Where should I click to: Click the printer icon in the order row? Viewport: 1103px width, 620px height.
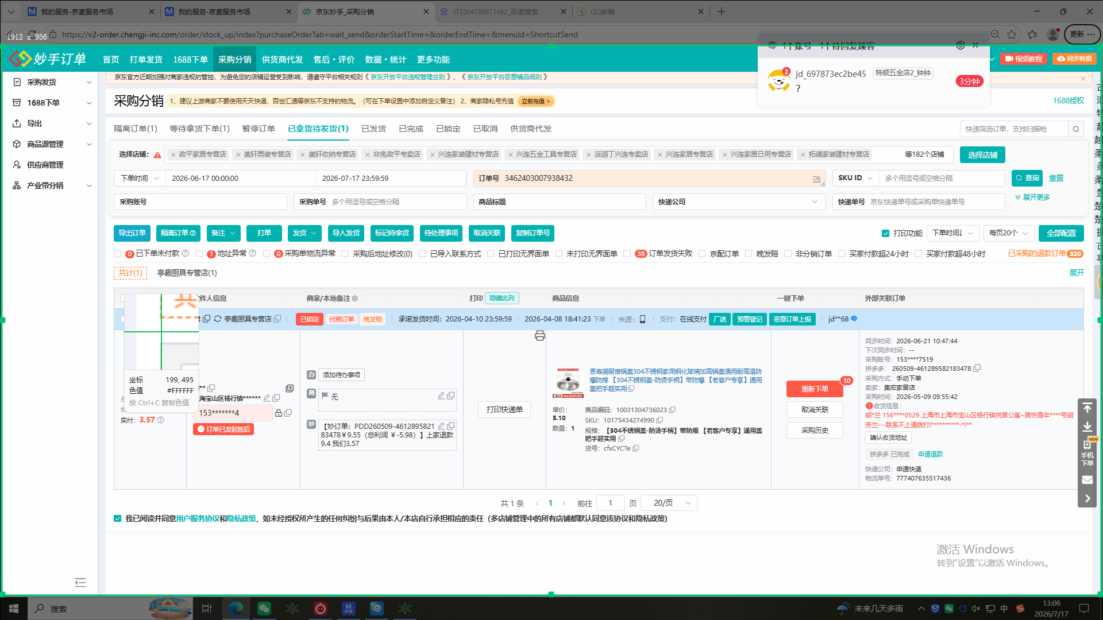539,336
